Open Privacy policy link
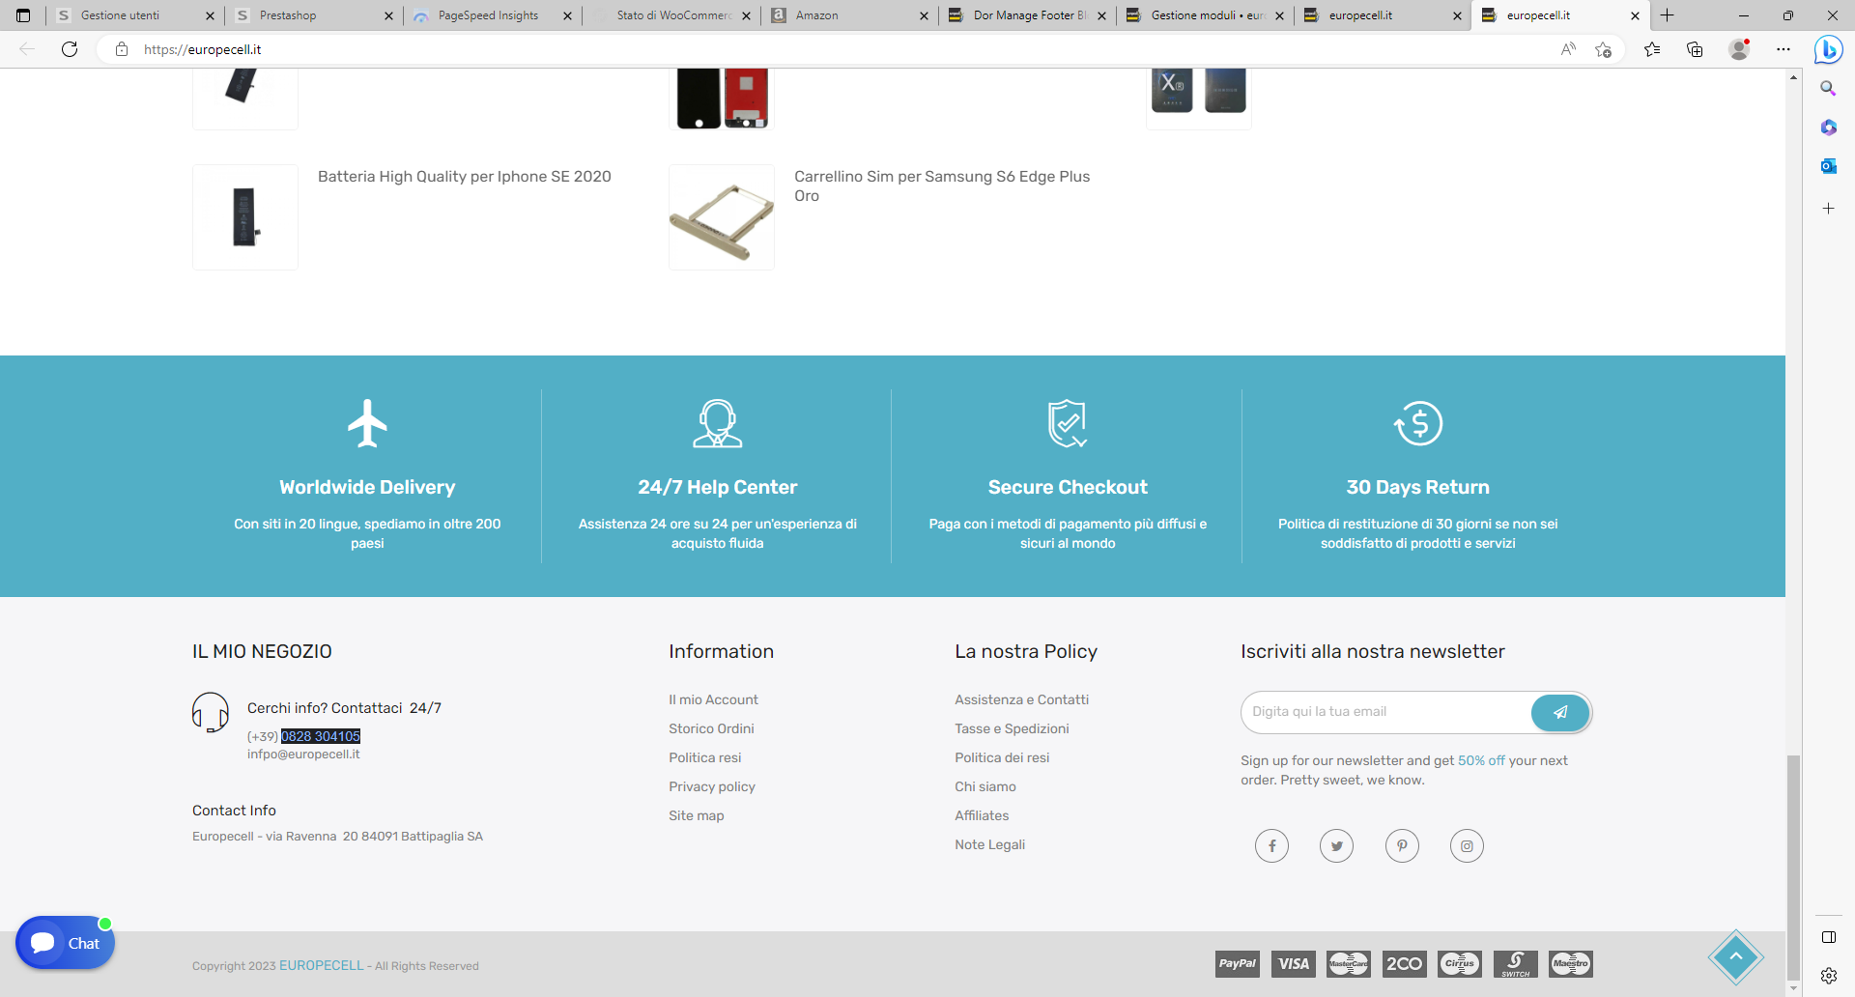 (x=712, y=786)
